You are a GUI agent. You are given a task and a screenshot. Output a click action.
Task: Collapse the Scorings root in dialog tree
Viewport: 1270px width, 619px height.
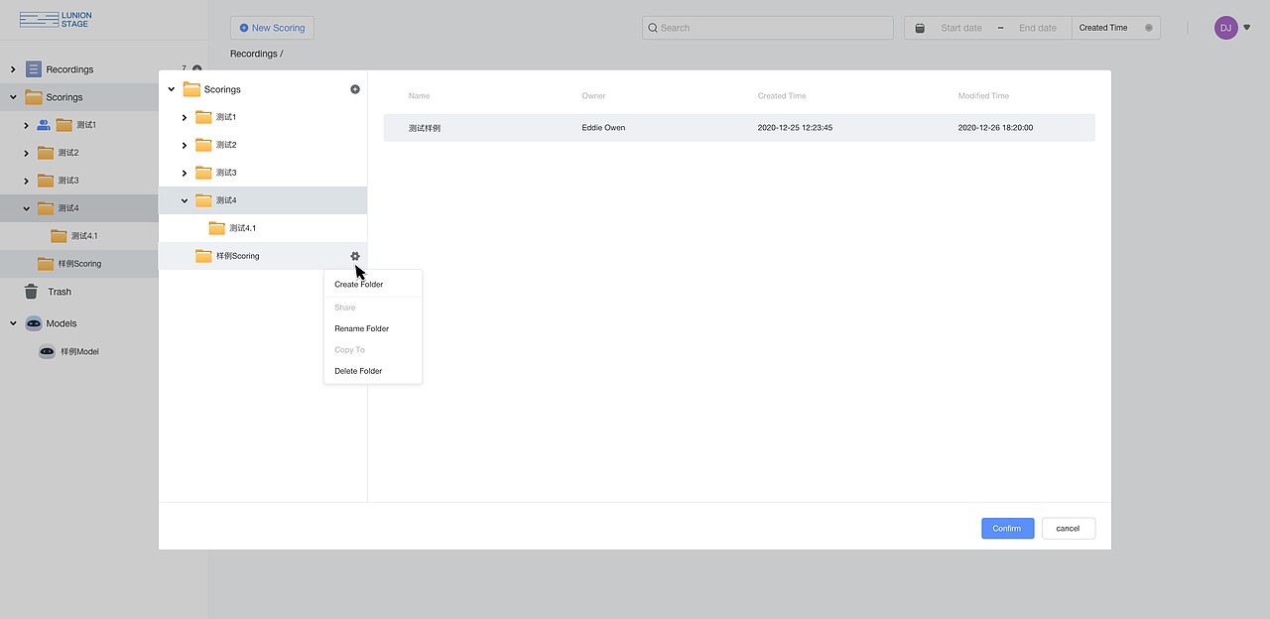tap(171, 89)
